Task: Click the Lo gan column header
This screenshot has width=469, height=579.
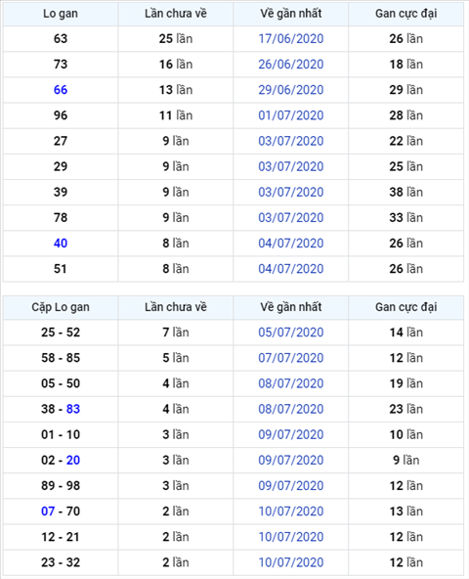Action: [x=61, y=14]
